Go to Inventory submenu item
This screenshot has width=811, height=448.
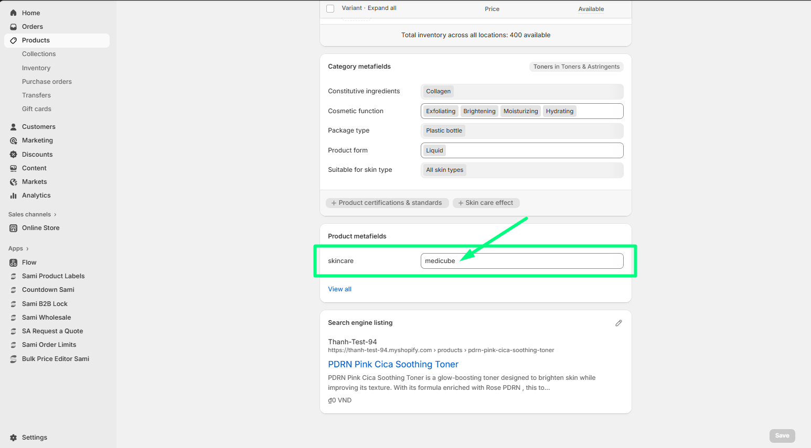point(36,68)
